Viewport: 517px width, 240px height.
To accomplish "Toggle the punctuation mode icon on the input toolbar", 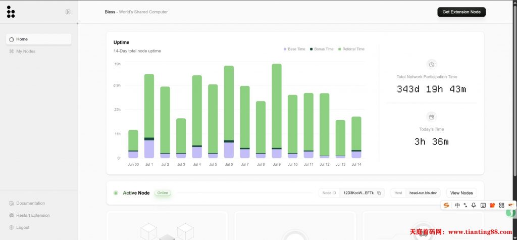I will click(x=466, y=205).
